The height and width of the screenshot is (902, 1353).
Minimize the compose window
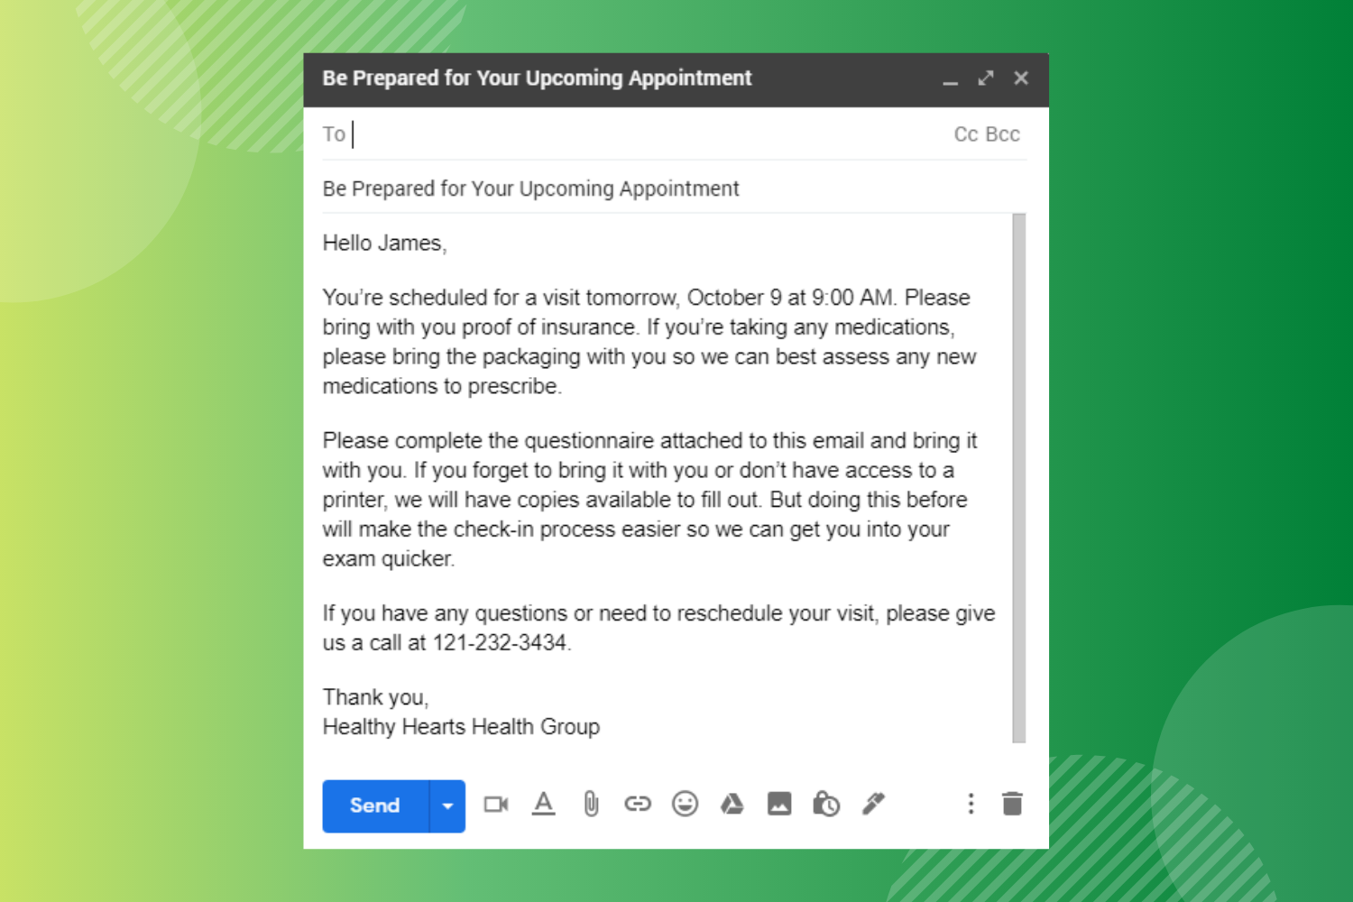[950, 79]
